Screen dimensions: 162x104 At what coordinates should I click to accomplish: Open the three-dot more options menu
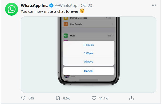[x=154, y=5]
